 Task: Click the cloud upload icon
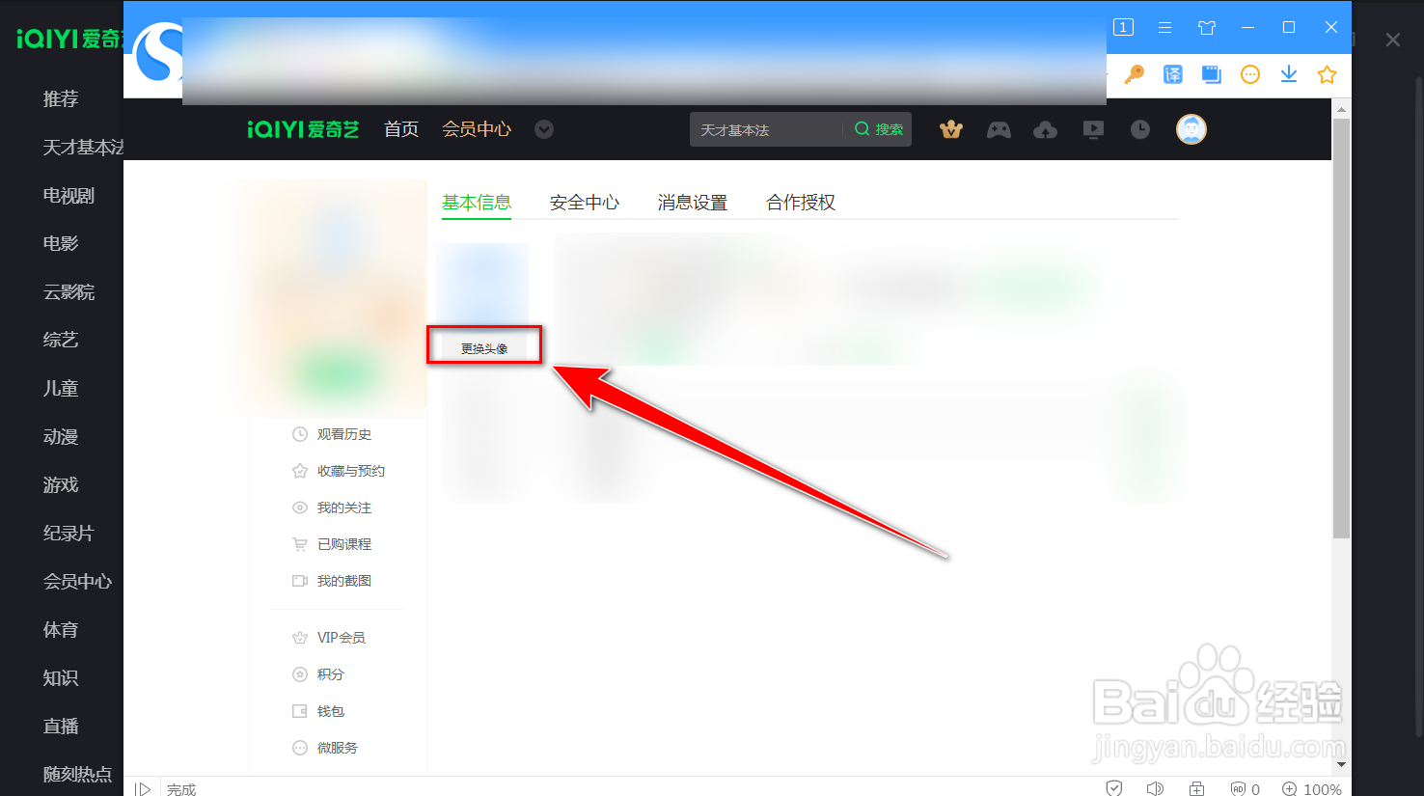(x=1045, y=129)
